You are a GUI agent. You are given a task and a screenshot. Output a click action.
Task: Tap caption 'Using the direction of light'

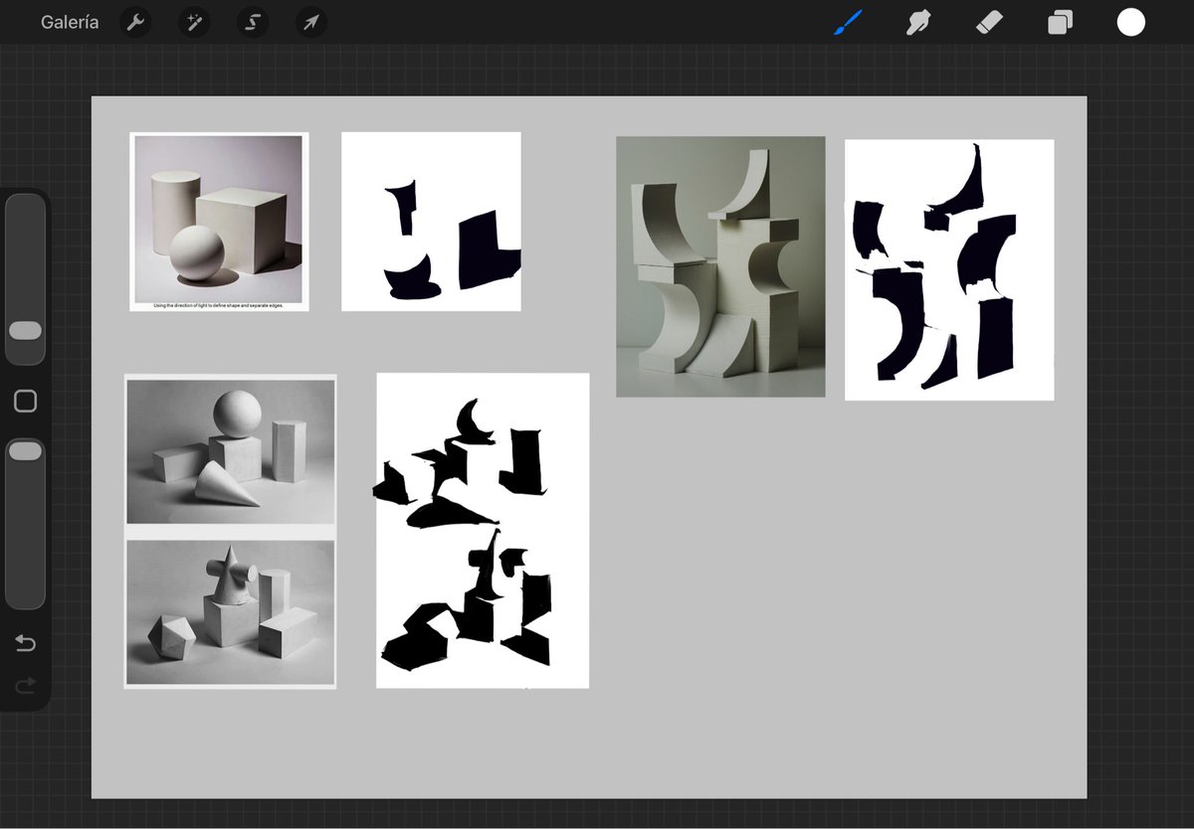tap(219, 306)
